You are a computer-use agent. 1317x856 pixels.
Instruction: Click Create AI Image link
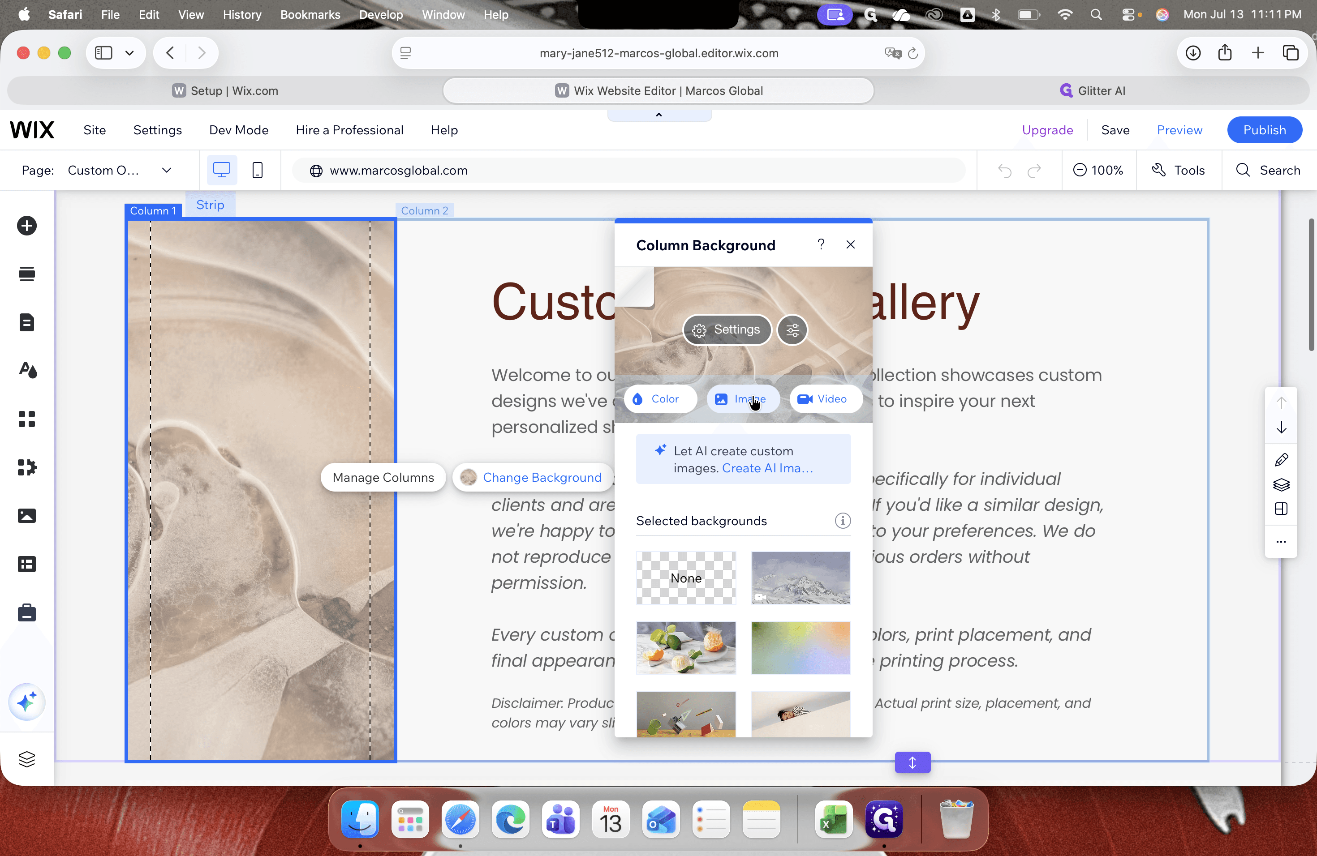click(767, 468)
